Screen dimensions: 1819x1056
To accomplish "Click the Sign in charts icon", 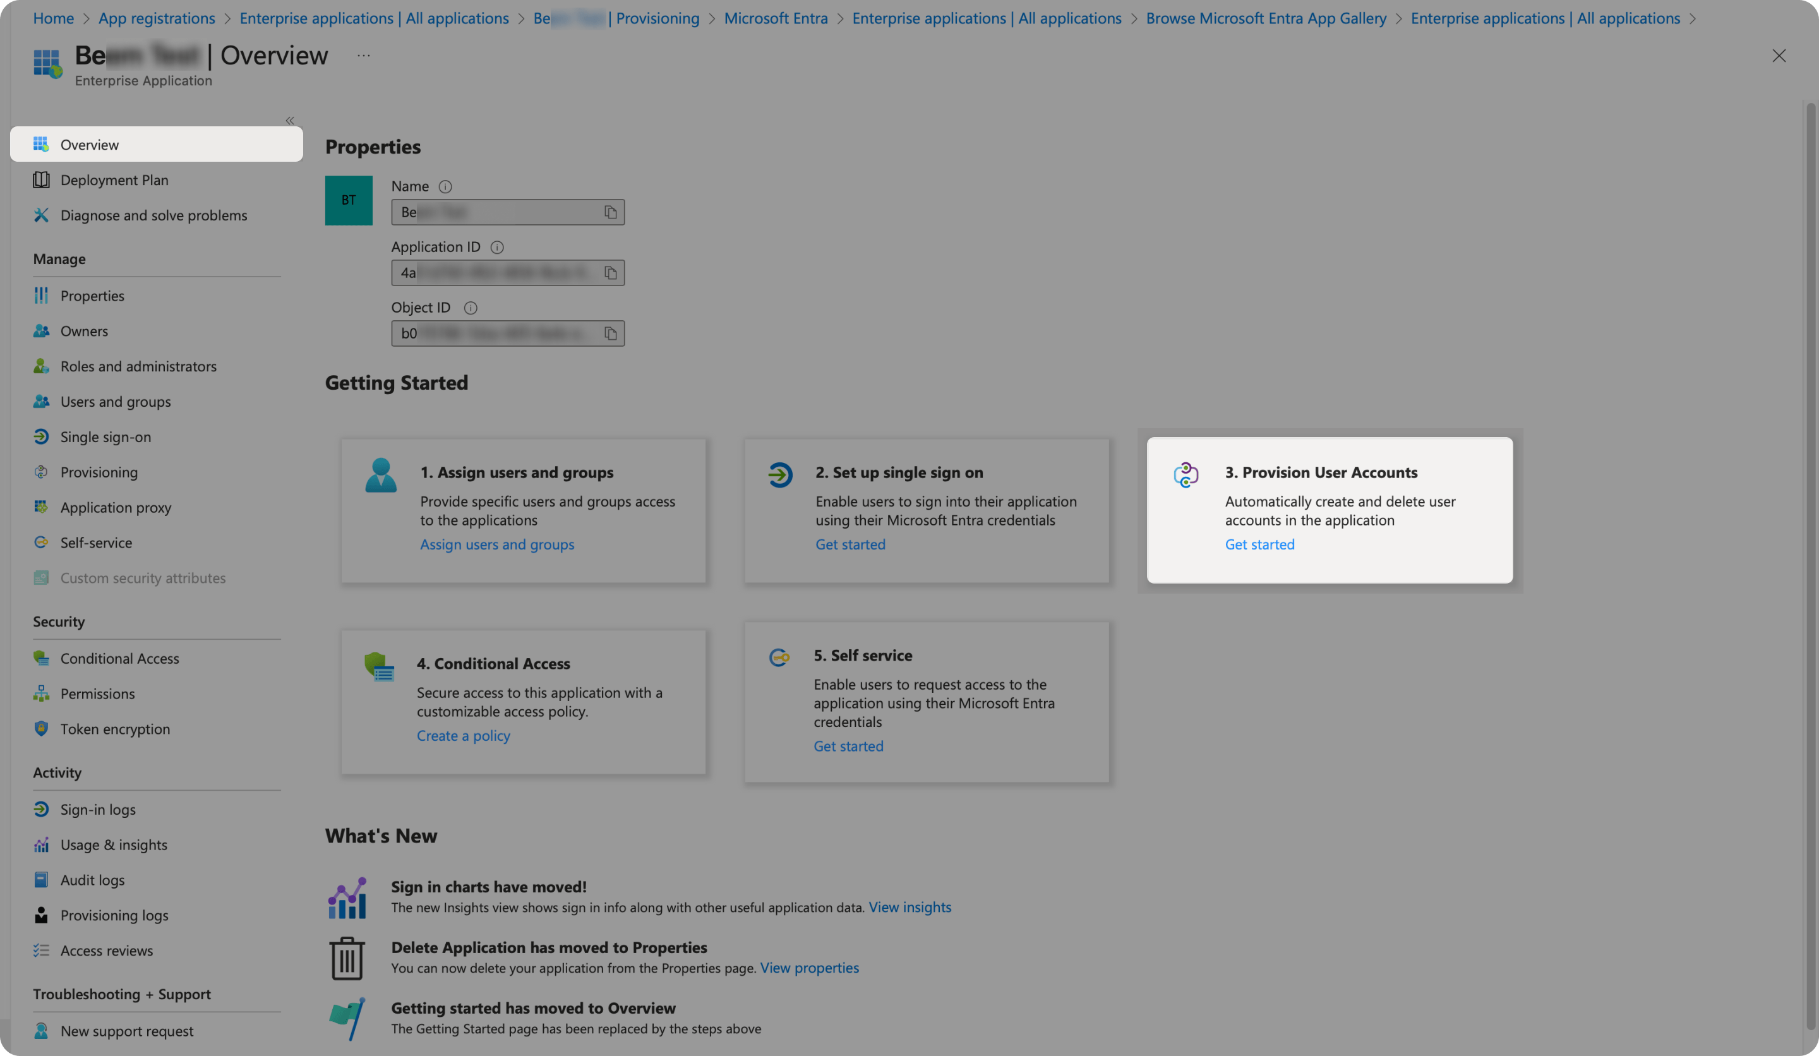I will [347, 897].
